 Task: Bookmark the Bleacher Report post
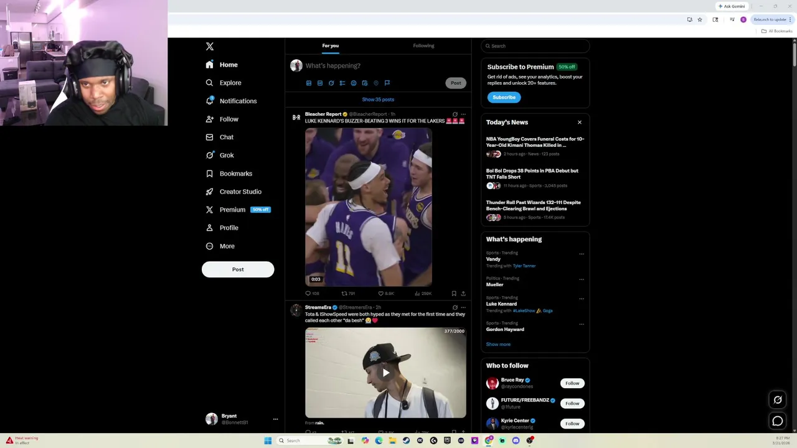point(454,294)
